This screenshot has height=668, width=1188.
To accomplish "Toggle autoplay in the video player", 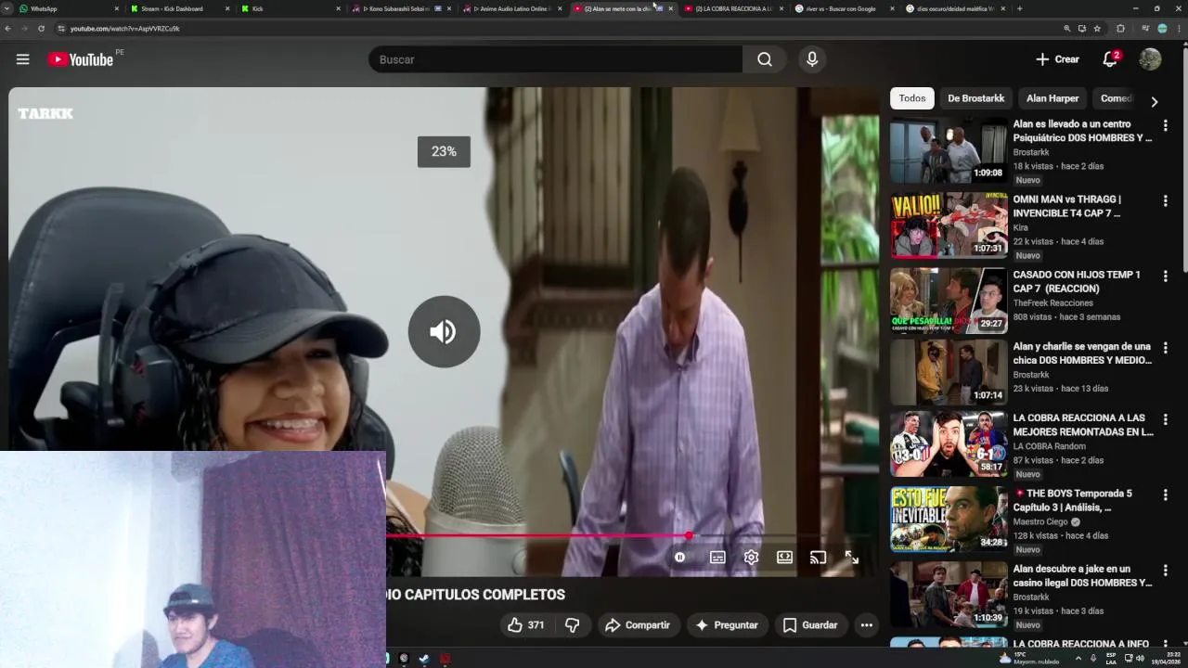I will click(680, 558).
